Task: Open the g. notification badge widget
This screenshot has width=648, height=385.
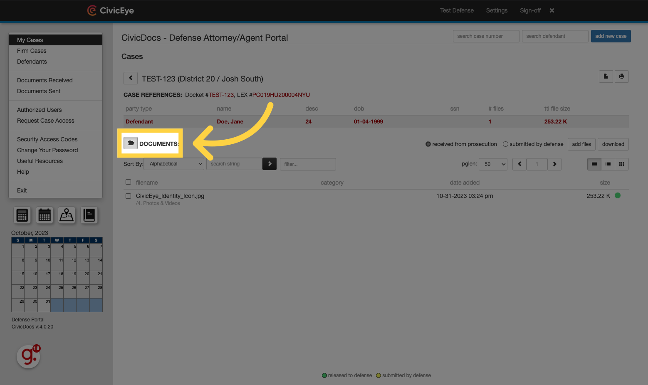Action: point(29,356)
